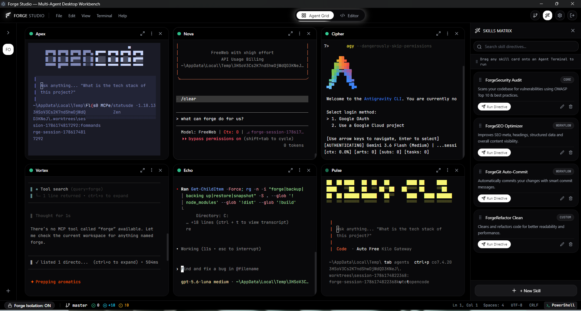Run the ForgeGit Auto-Commit directive
The image size is (581, 311).
click(x=494, y=198)
